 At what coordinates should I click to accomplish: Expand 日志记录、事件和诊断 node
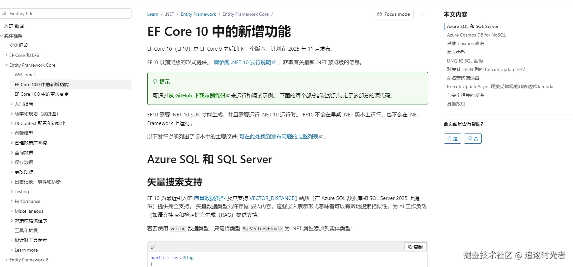click(x=12, y=182)
